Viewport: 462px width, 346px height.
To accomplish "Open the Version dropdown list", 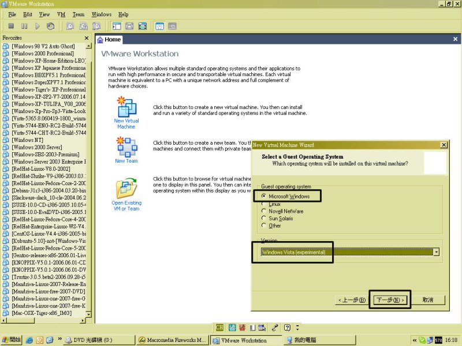I will point(437,252).
